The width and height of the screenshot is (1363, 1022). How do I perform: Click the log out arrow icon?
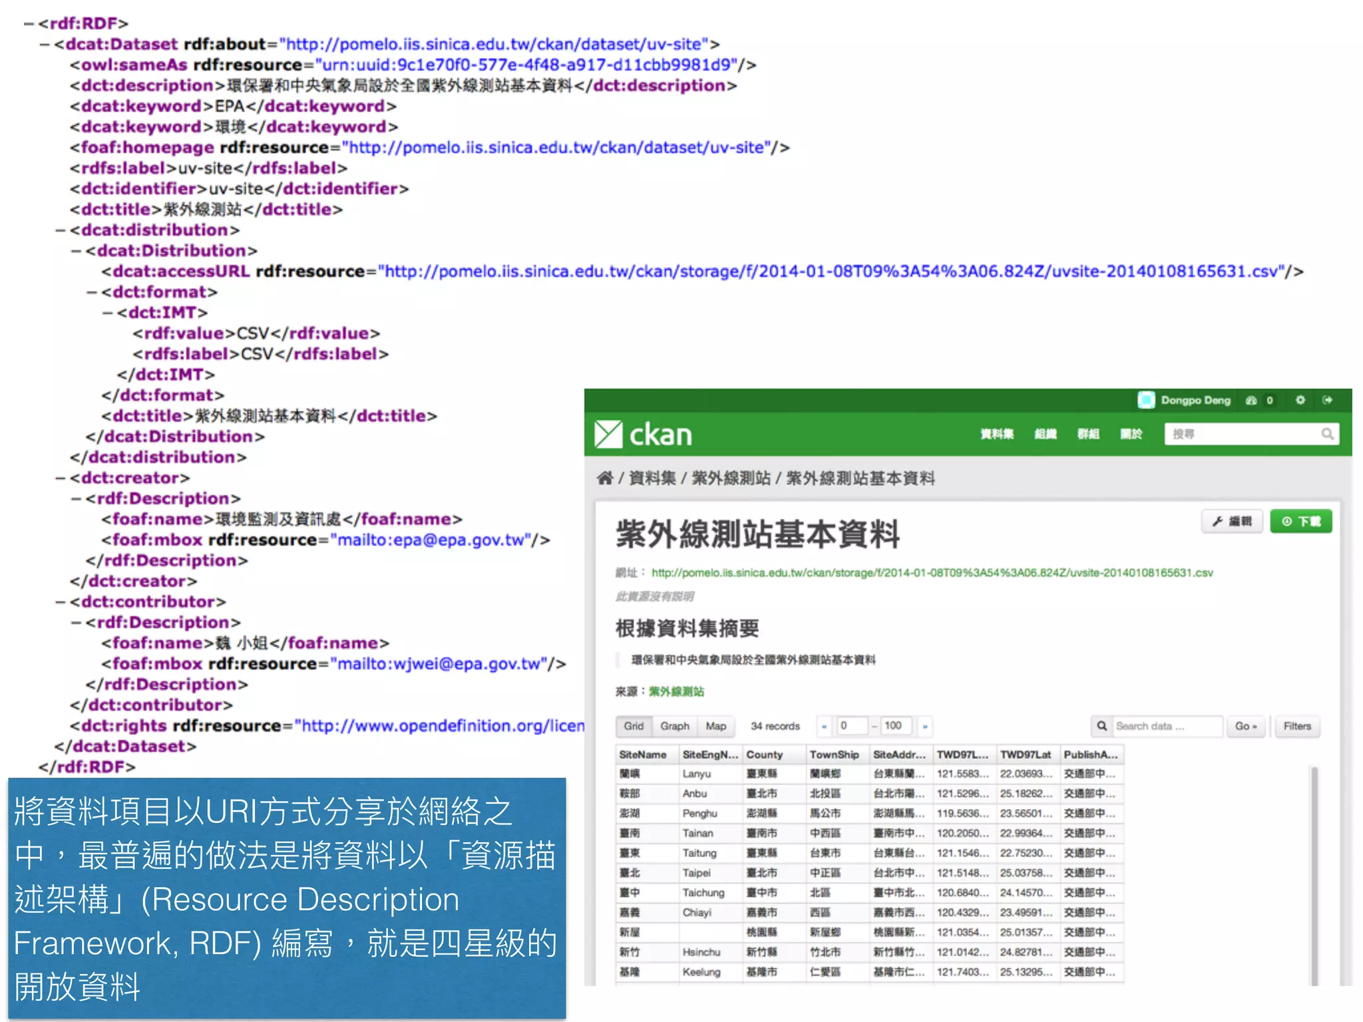point(1328,400)
